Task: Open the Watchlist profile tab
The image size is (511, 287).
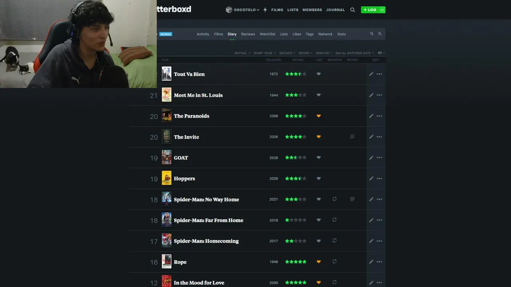Action: 267,34
